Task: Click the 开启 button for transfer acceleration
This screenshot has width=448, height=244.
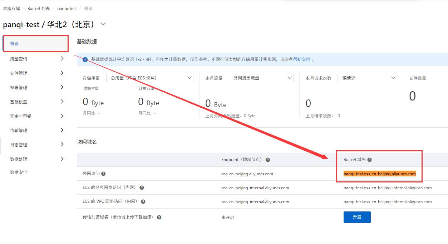Action: (357, 217)
